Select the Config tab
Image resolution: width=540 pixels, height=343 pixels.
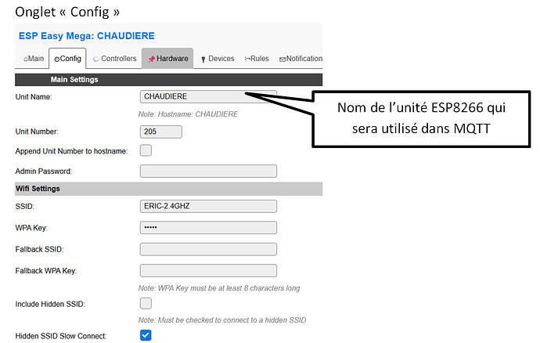tap(67, 59)
